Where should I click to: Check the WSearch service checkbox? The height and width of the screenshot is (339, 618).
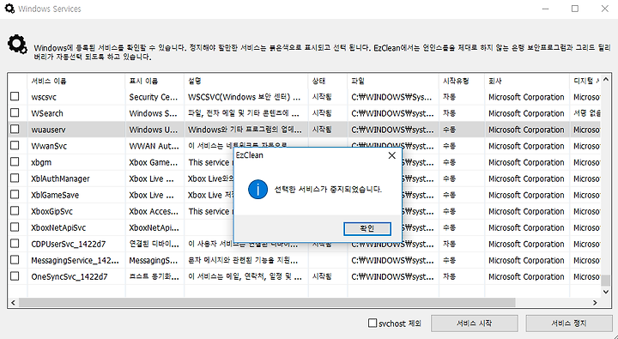[x=15, y=112]
